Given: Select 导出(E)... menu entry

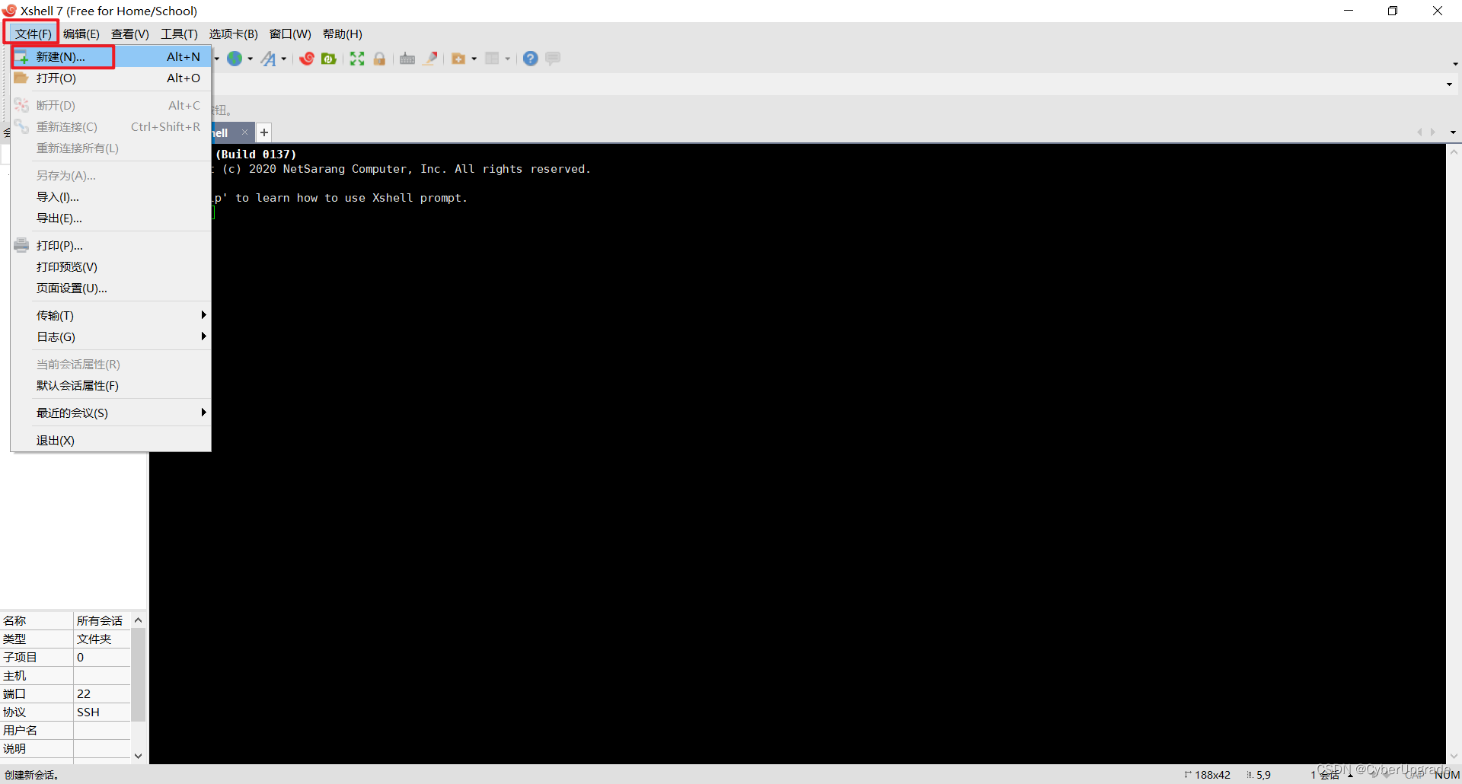Looking at the screenshot, I should pyautogui.click(x=111, y=218).
